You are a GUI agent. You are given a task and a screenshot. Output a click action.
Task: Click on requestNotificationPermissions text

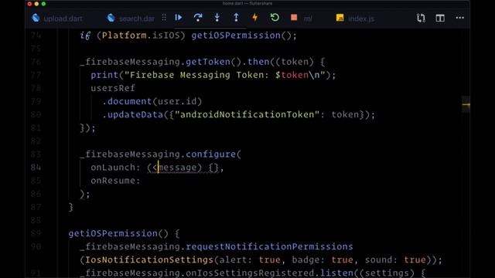(x=269, y=246)
